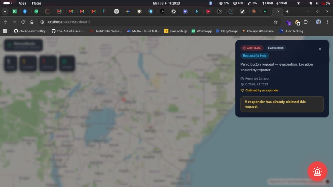Open a new browser tab
333x187 pixels.
(x=287, y=12)
